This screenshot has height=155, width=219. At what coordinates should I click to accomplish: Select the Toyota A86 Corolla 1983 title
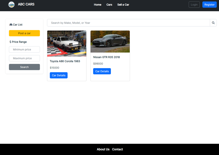coord(65,61)
